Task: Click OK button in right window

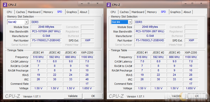Action: pyautogui.click(x=197, y=96)
